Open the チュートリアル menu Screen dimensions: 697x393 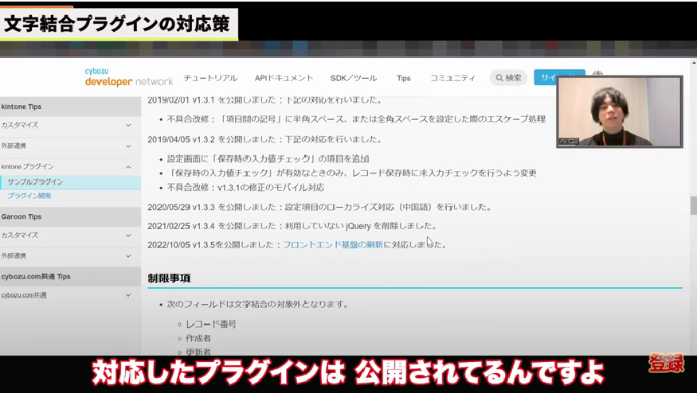210,78
